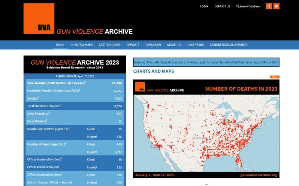
Task: Click the Search Database magnifier
Action: (238, 6)
